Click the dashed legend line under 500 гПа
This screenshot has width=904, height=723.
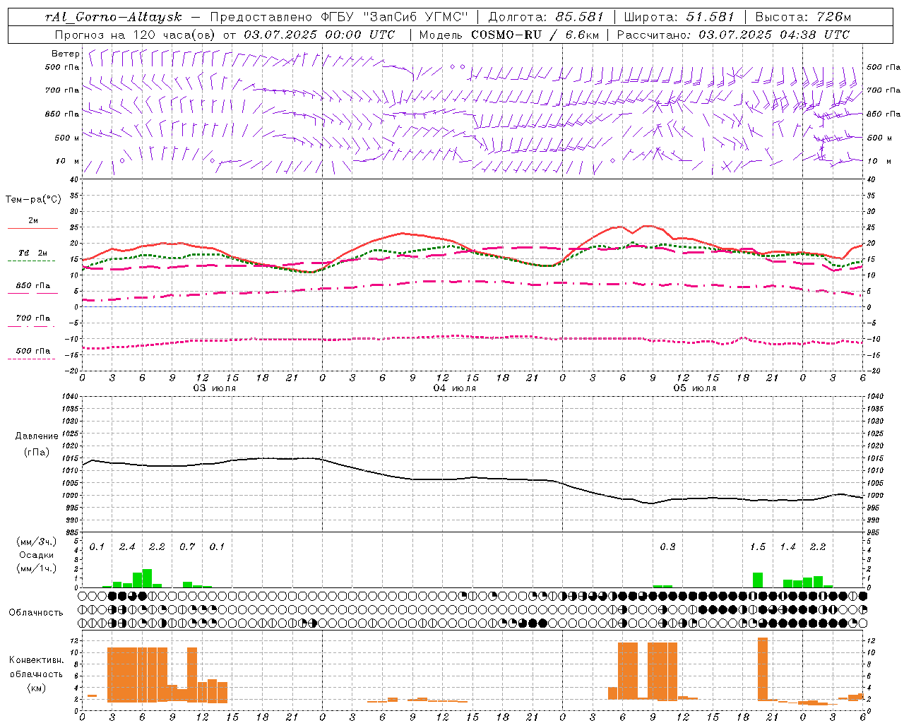click(32, 359)
